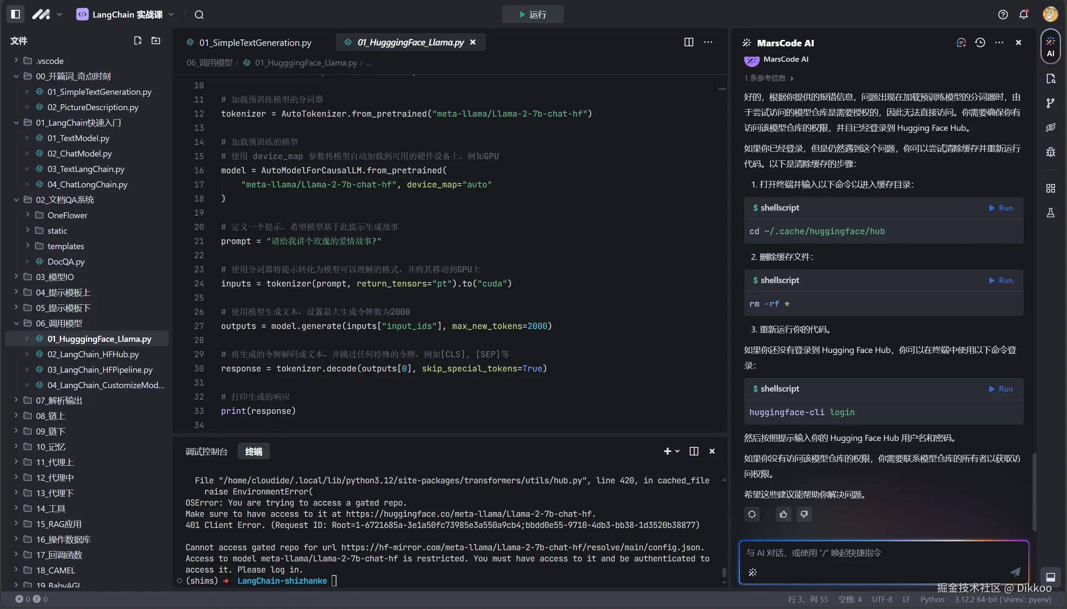Run the huggingface-cli login script
Viewport: 1067px width, 609px height.
point(1001,389)
